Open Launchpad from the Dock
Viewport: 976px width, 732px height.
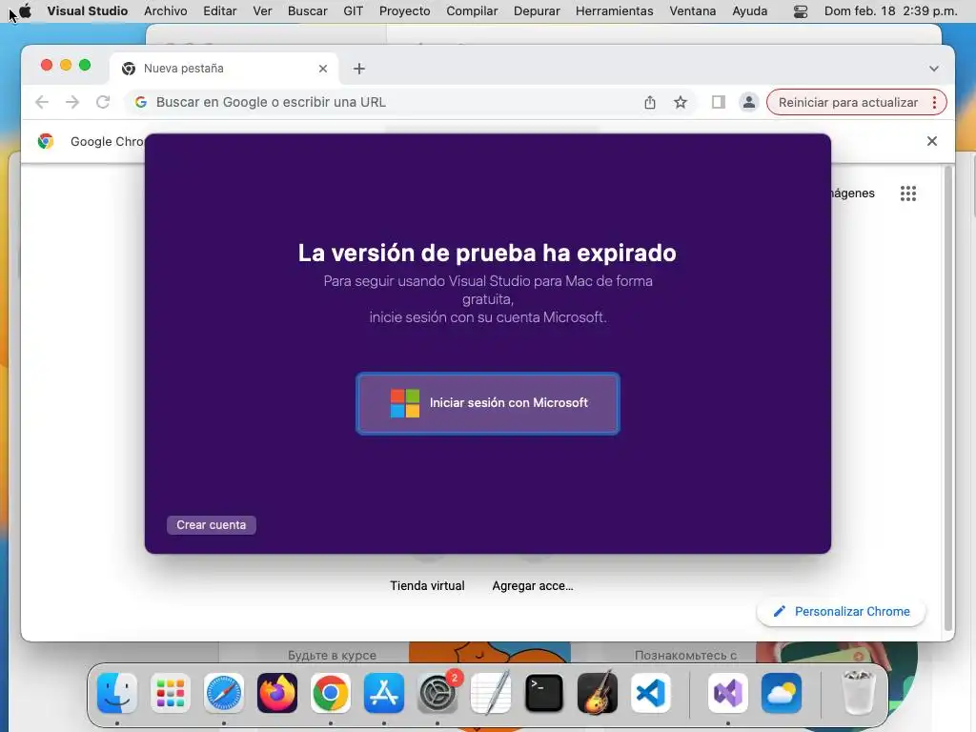pos(171,693)
